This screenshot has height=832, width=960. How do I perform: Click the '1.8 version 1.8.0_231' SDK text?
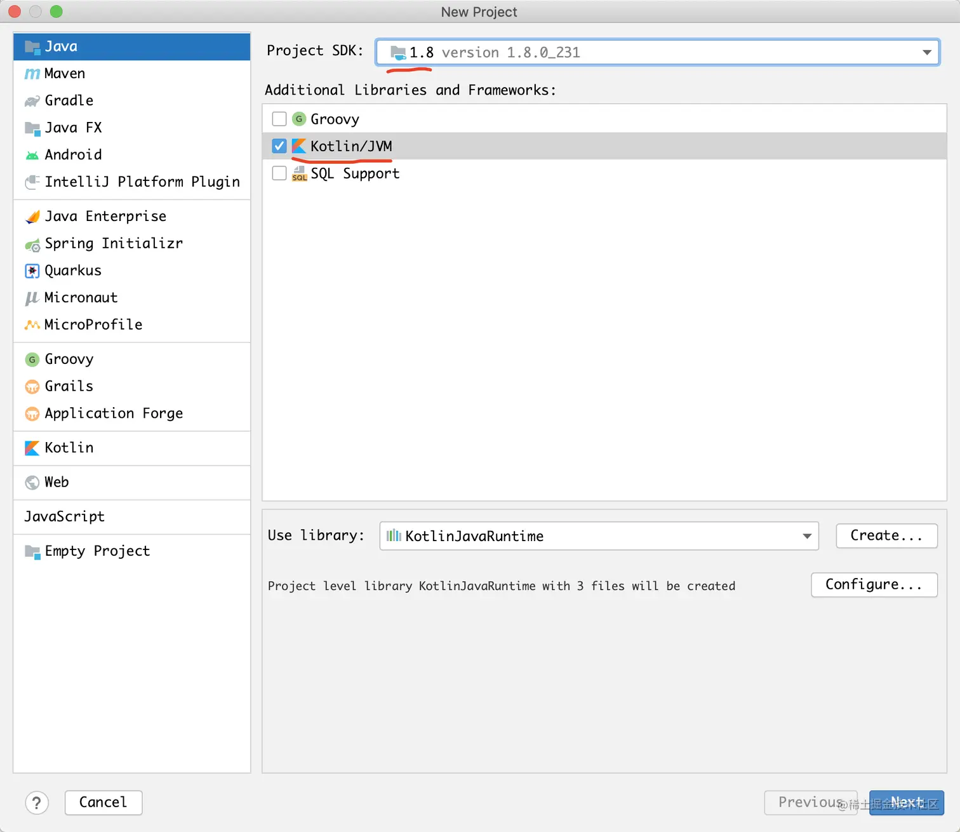coord(495,52)
